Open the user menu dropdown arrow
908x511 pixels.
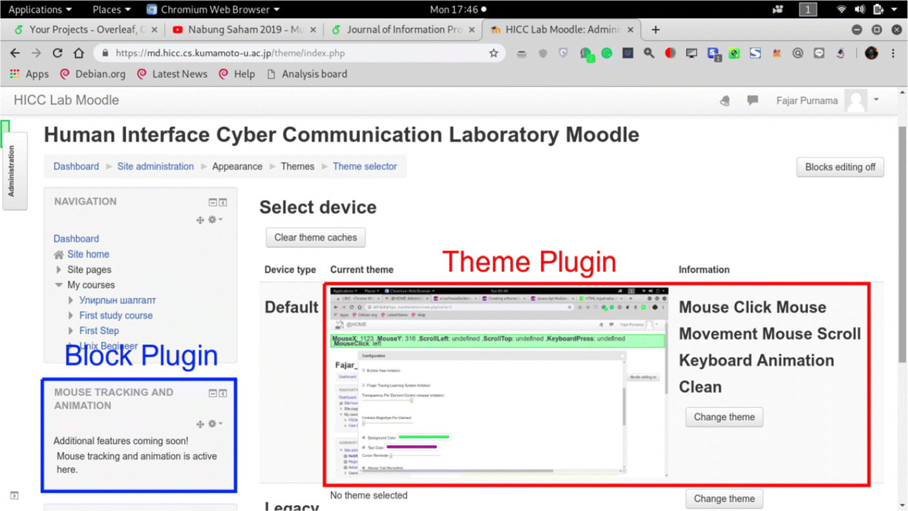point(876,100)
